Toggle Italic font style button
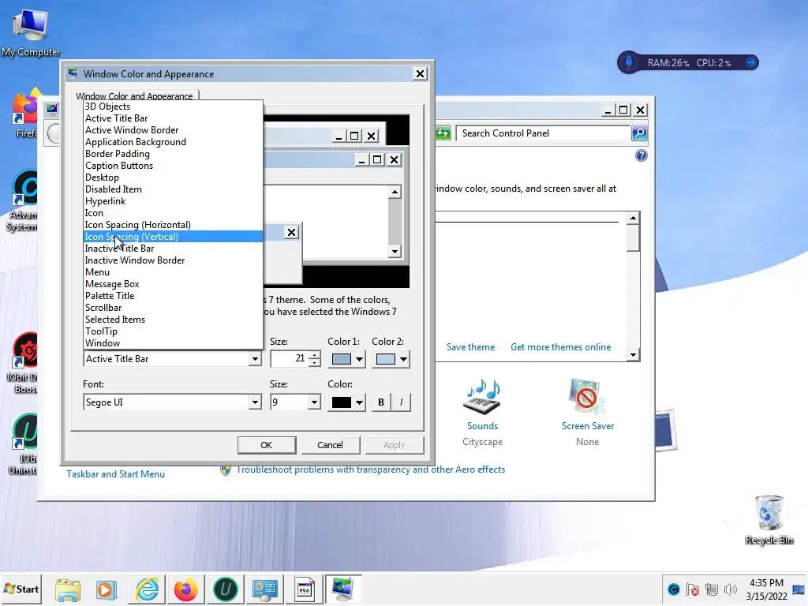 (401, 402)
